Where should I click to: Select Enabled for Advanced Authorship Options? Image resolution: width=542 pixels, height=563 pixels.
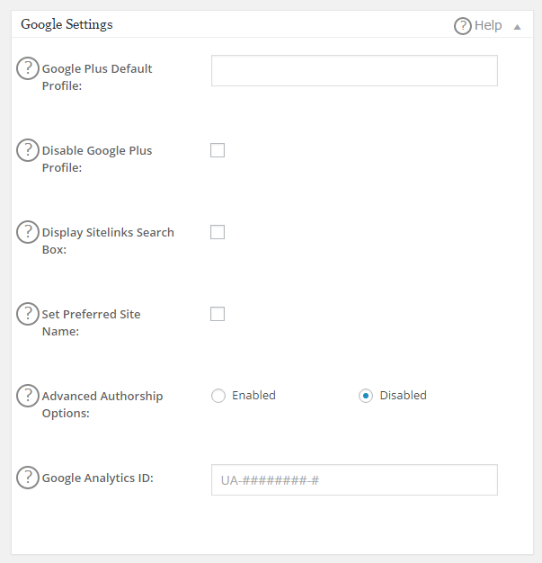(x=218, y=396)
